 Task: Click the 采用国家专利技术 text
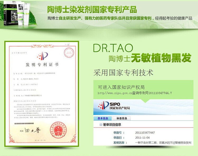(x=123, y=73)
